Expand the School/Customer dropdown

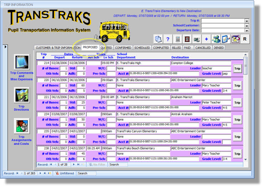[247, 26]
